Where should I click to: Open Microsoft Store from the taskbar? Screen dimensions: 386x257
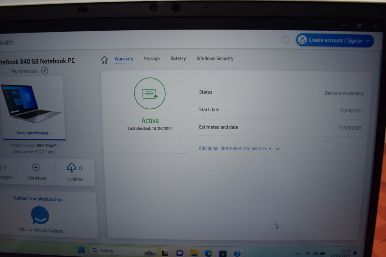point(223,253)
